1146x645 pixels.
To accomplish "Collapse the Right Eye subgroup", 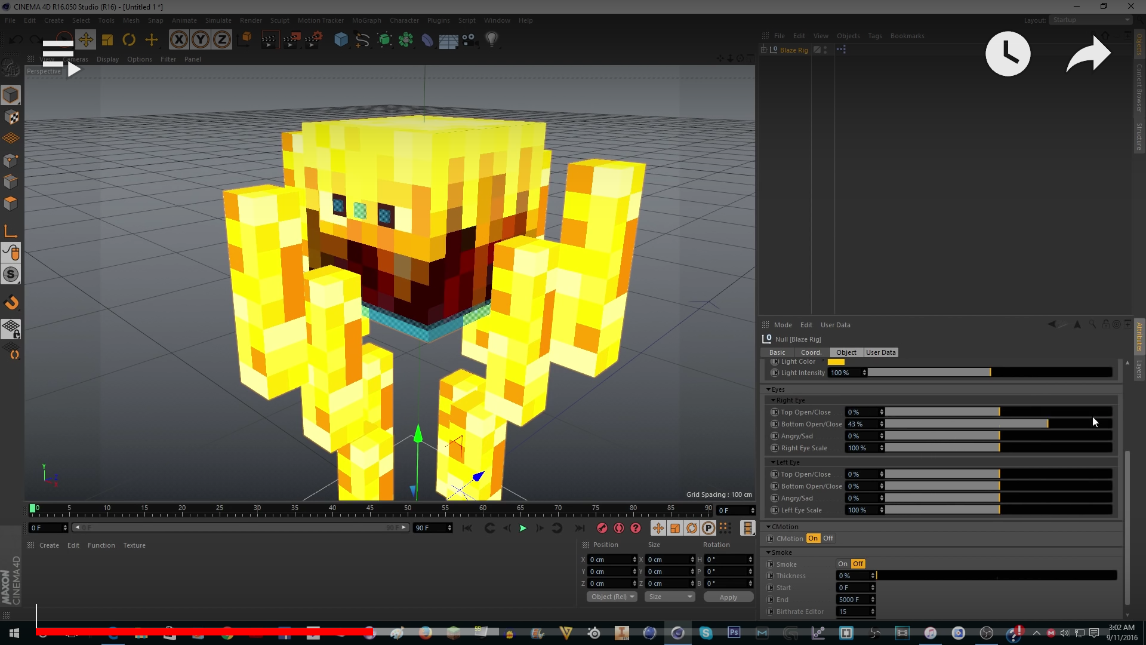I will coord(774,400).
